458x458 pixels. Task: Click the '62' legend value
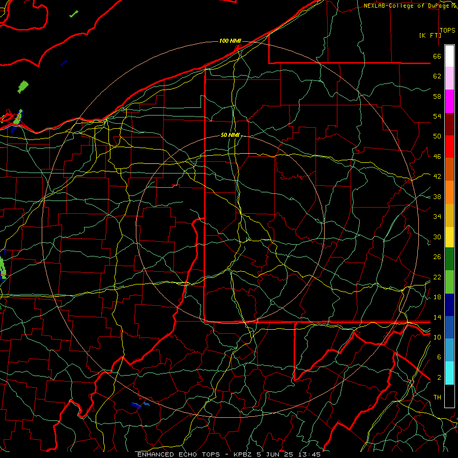(x=437, y=76)
